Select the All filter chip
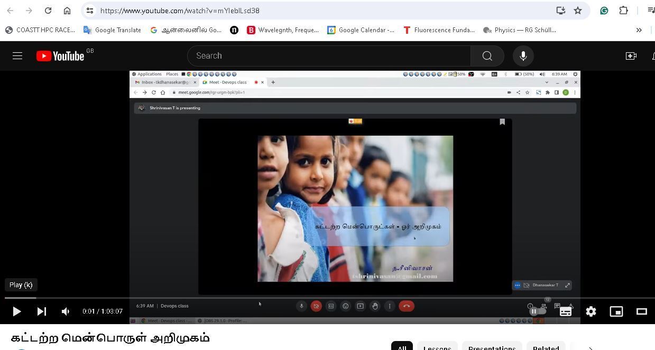Image resolution: width=655 pixels, height=350 pixels. coord(402,346)
